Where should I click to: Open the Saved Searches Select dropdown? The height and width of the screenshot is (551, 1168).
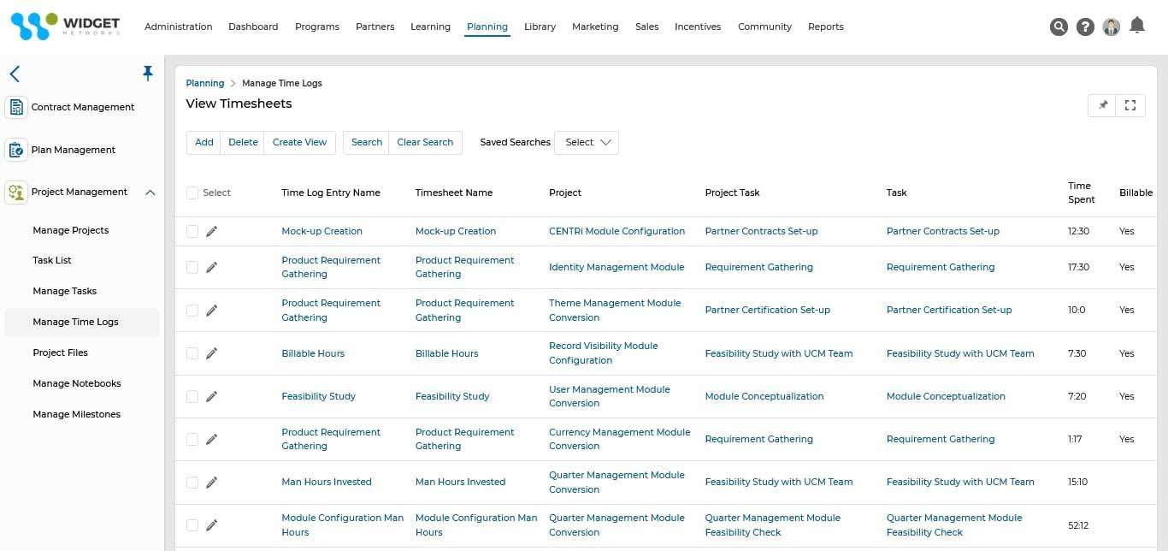[587, 142]
